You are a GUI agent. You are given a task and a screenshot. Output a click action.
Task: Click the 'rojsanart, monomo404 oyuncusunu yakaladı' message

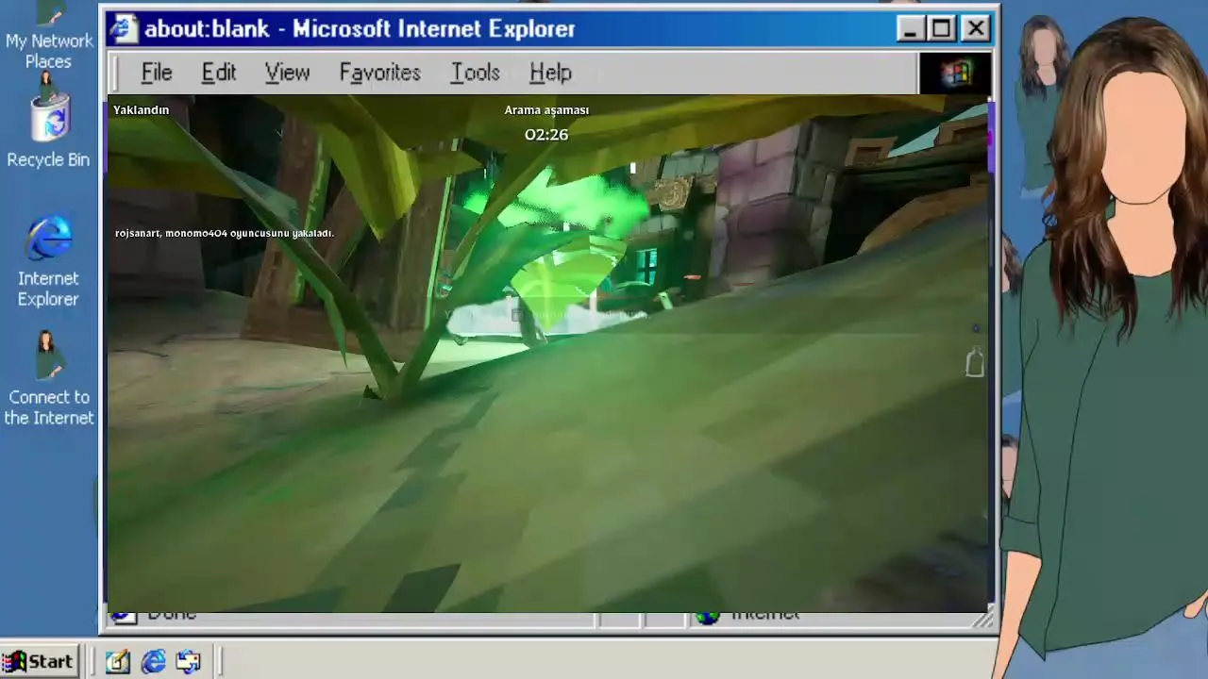[225, 233]
